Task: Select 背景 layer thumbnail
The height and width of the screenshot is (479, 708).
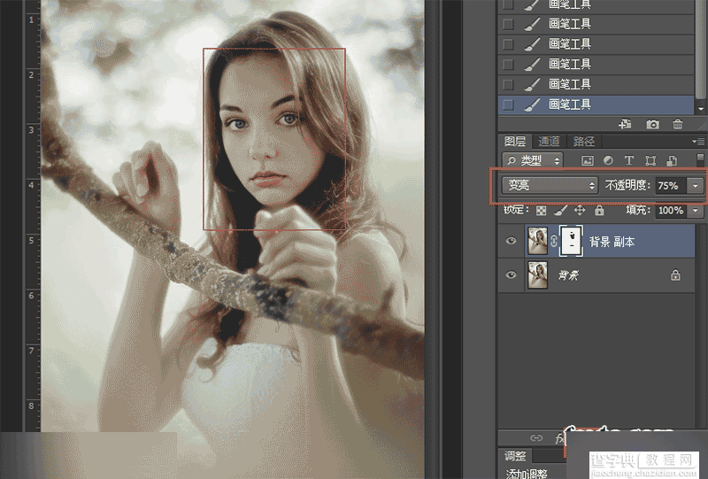Action: 537,274
